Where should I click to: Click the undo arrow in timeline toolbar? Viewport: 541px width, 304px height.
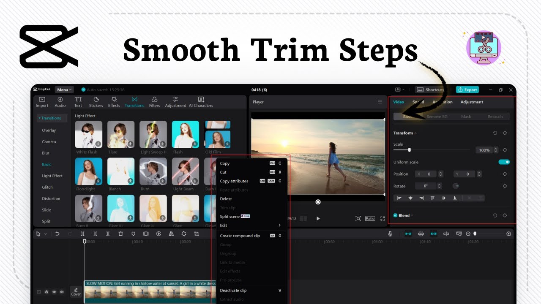click(57, 233)
